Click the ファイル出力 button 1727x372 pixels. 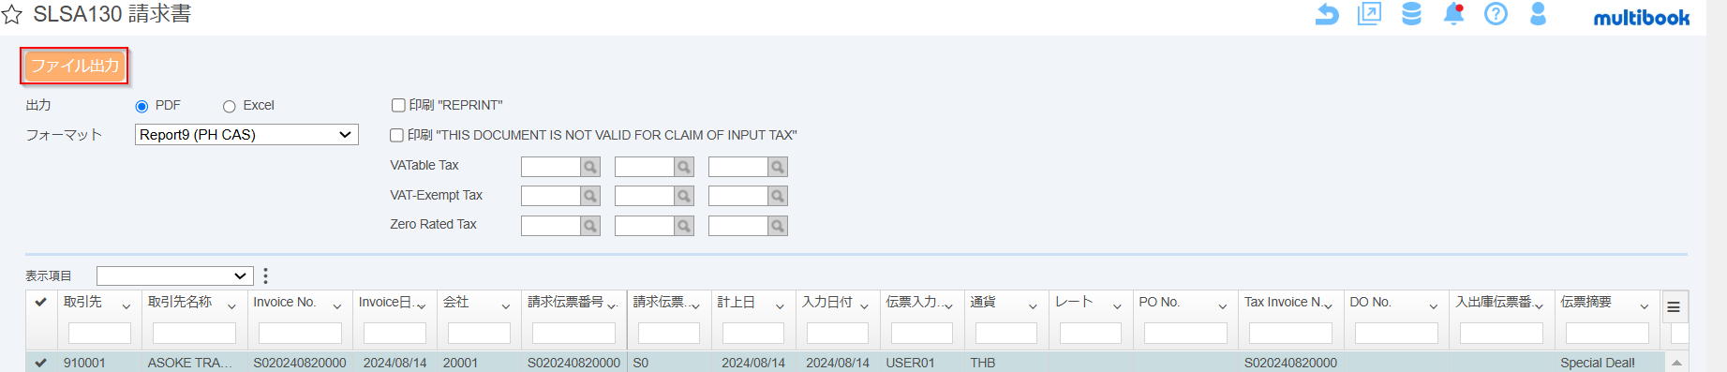point(75,66)
